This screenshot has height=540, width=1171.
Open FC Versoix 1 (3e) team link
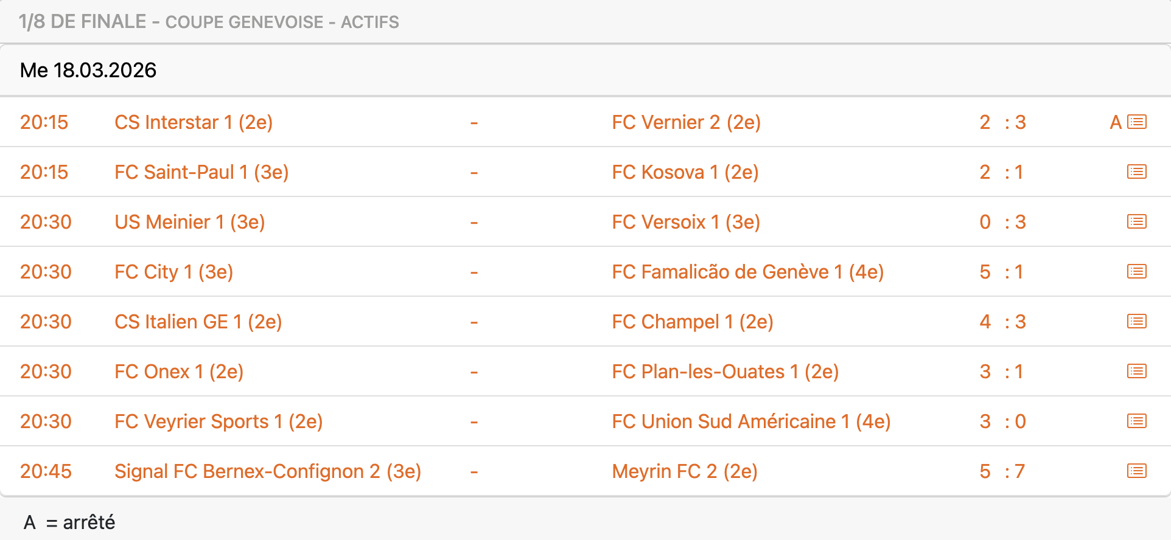686,222
